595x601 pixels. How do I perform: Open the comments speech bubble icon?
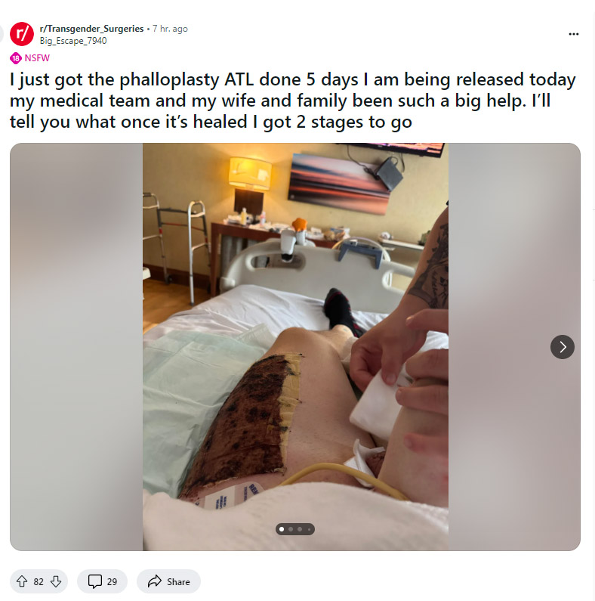click(x=94, y=581)
